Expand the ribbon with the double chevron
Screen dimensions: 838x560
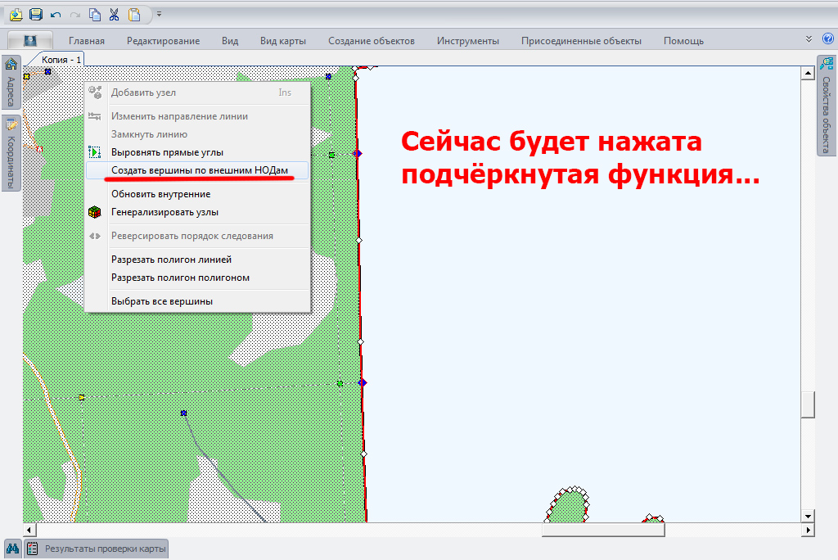809,38
